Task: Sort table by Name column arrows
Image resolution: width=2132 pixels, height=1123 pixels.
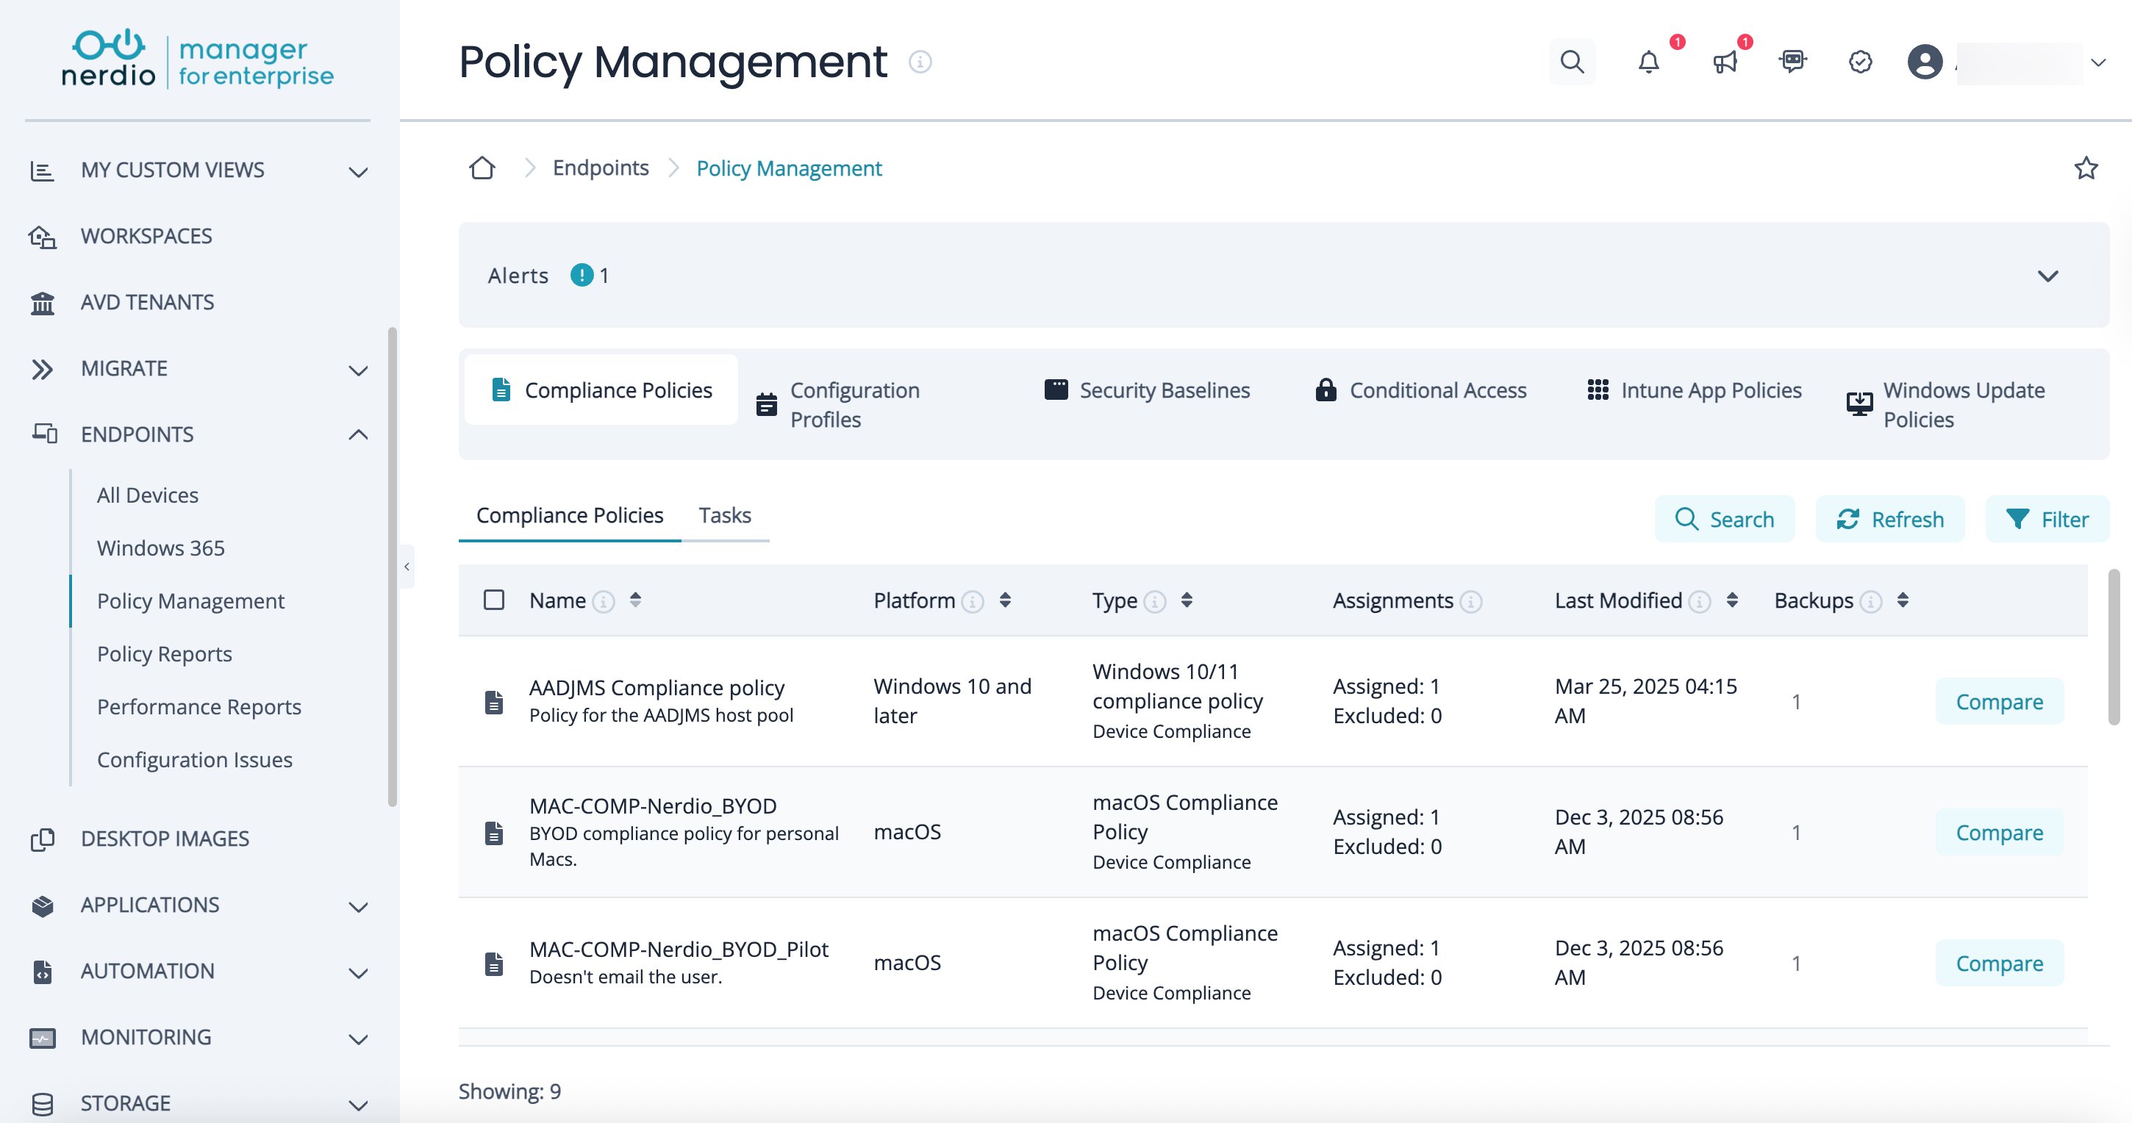Action: [x=634, y=600]
